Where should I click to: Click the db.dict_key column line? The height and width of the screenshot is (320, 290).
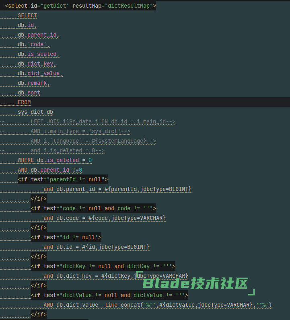point(37,64)
